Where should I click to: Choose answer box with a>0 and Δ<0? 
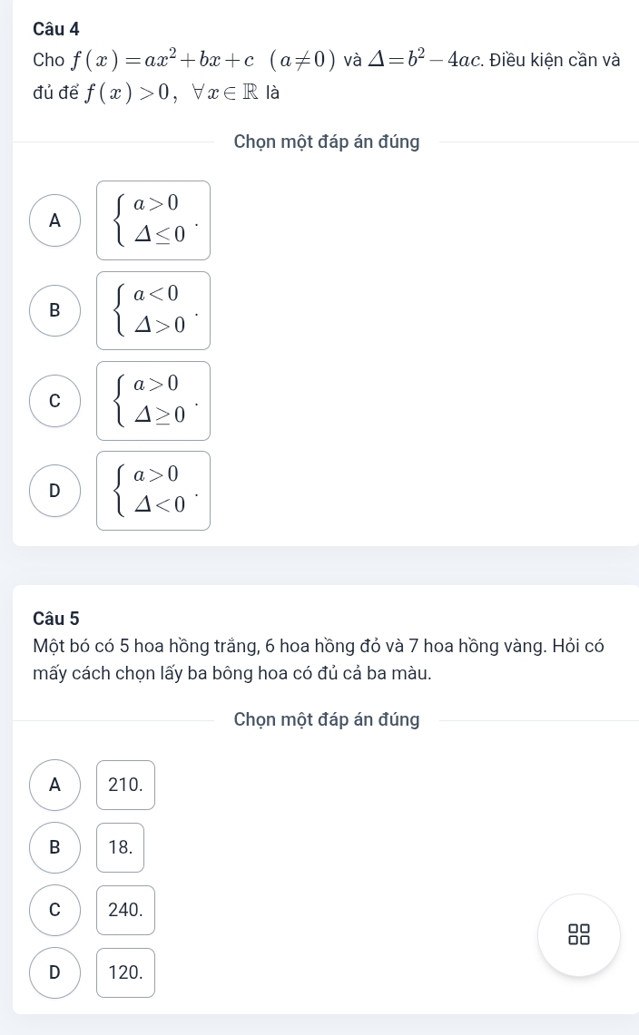(153, 491)
